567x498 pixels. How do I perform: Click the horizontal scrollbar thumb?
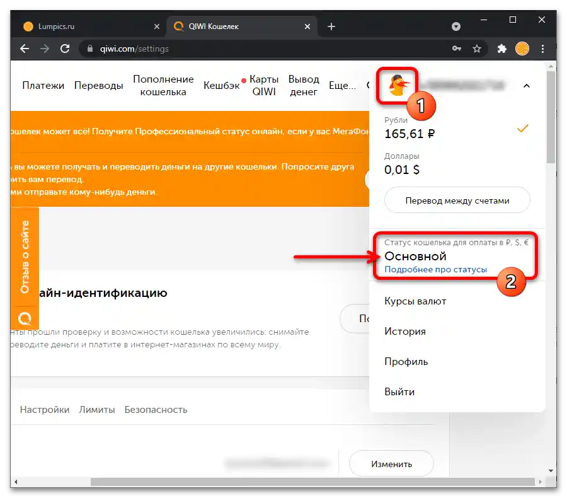tap(312, 482)
